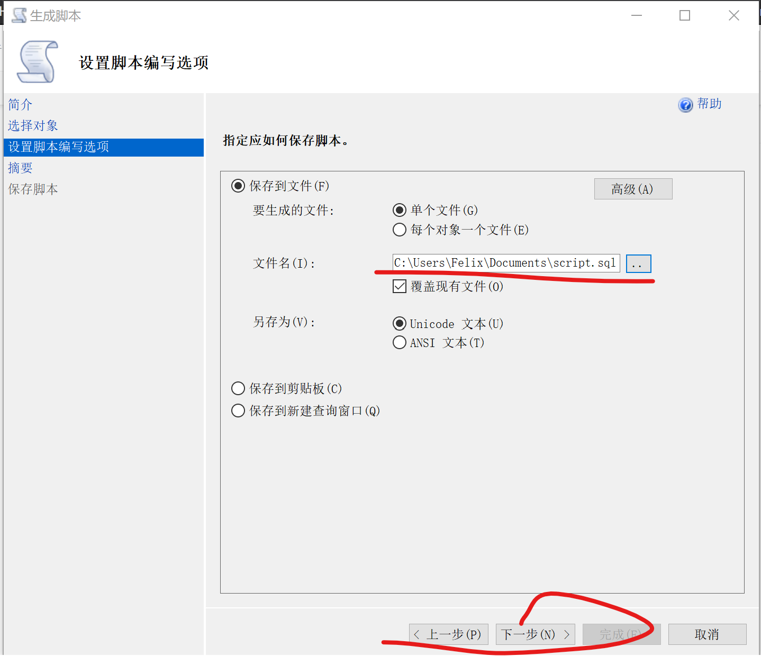Click the 另存为(V): label
This screenshot has height=656, width=761.
pyautogui.click(x=284, y=322)
